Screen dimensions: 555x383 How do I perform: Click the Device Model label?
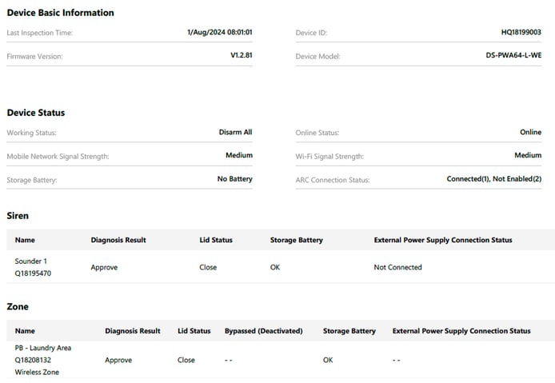pos(317,56)
